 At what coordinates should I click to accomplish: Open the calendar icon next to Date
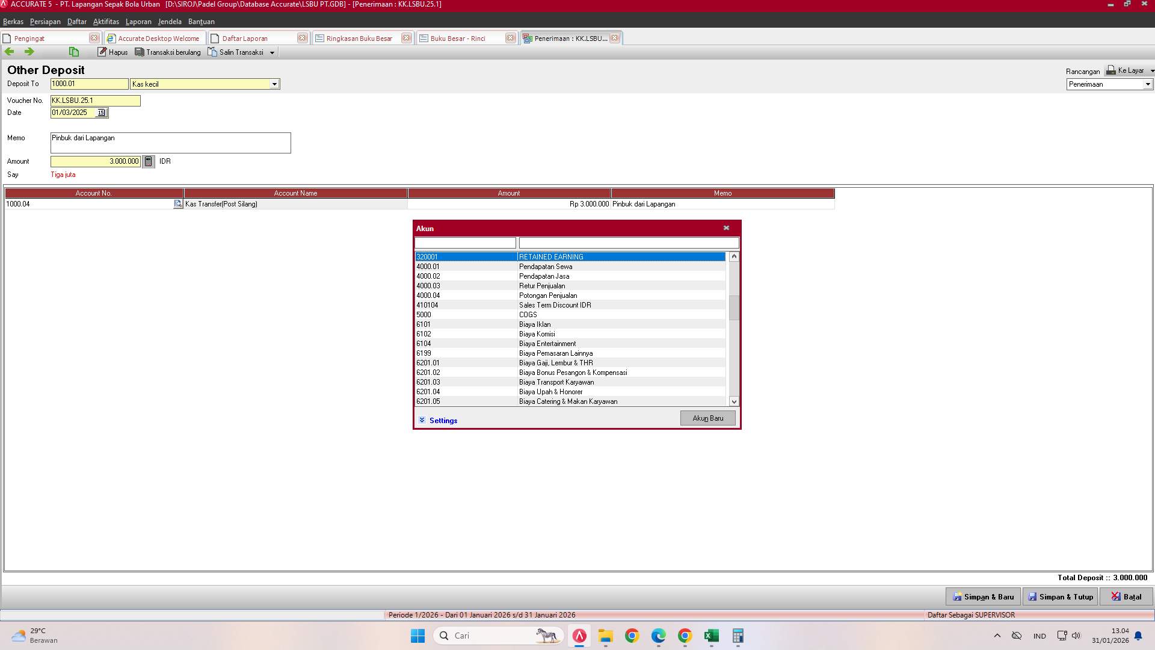101,113
